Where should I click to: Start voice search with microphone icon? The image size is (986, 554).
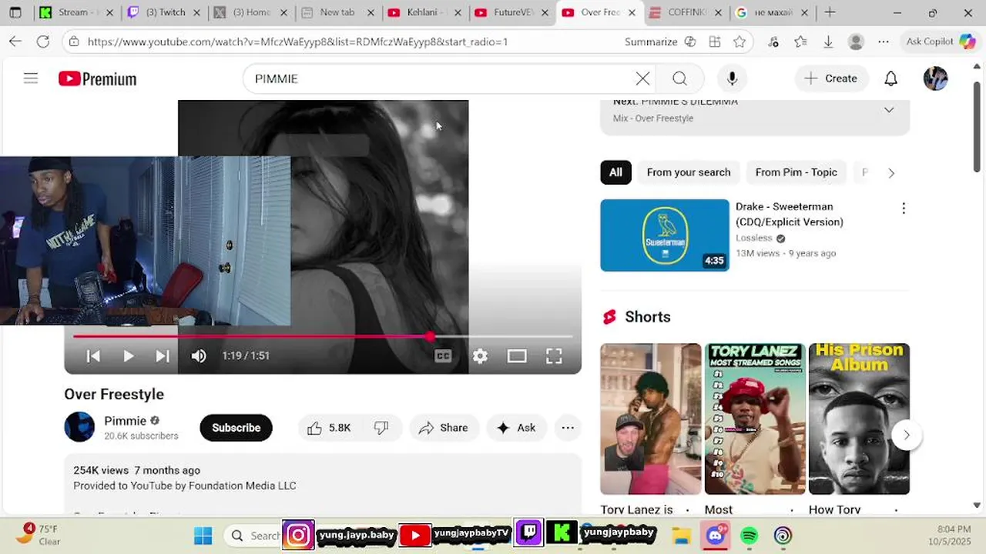tap(732, 78)
